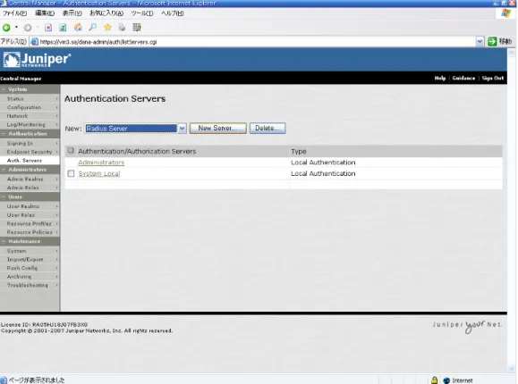Screen dimensions: 518x384
Task: Click the Juniper Networks logo
Action: 37,60
